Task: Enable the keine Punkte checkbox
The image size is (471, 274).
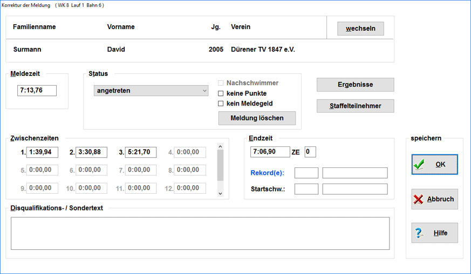Action: [x=221, y=94]
